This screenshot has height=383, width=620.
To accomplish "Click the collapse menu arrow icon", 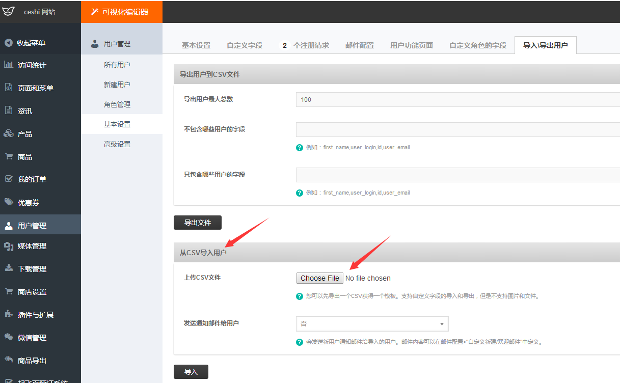I will (9, 43).
